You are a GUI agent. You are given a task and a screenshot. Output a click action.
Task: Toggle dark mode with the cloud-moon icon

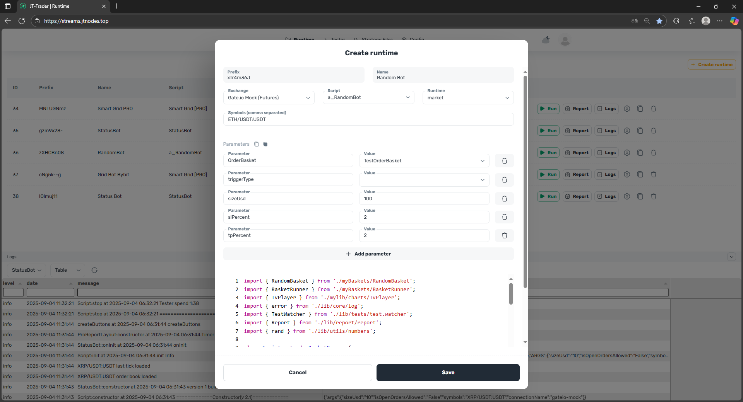[x=546, y=40]
